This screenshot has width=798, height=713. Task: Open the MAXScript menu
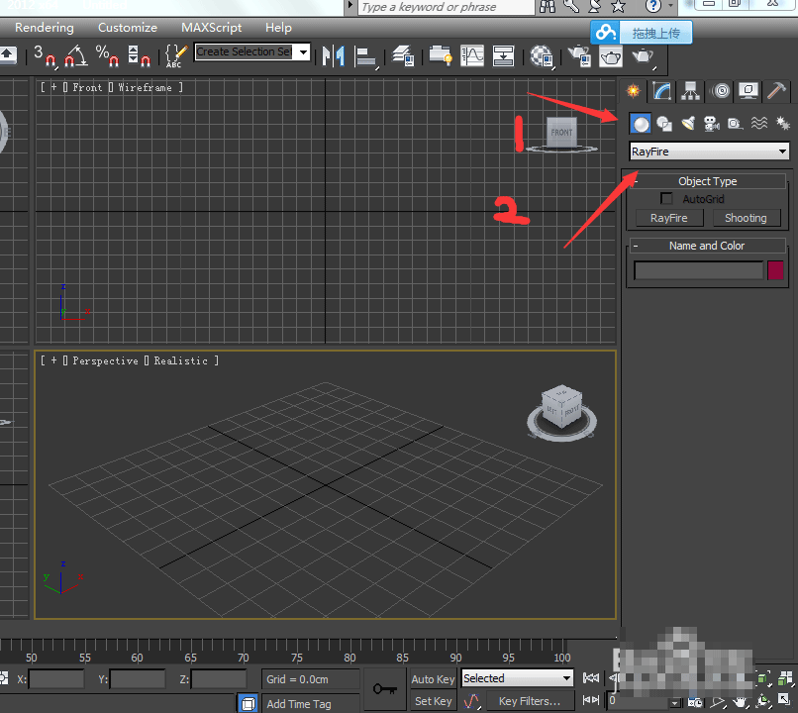(x=211, y=28)
